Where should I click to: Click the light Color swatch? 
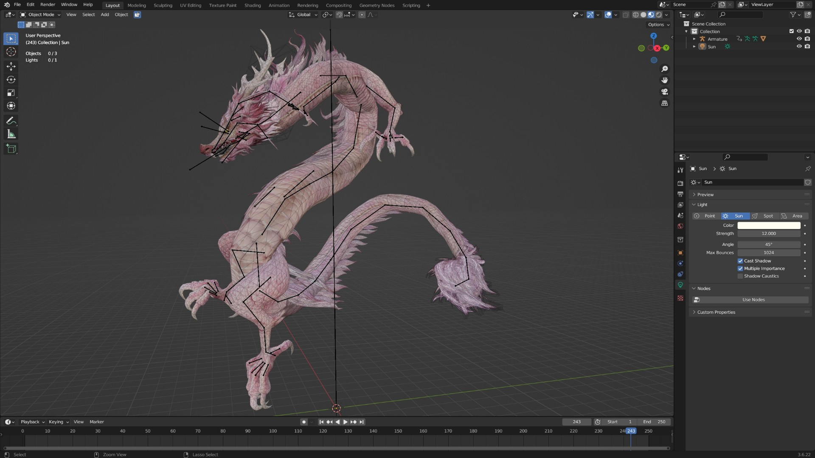tap(769, 226)
